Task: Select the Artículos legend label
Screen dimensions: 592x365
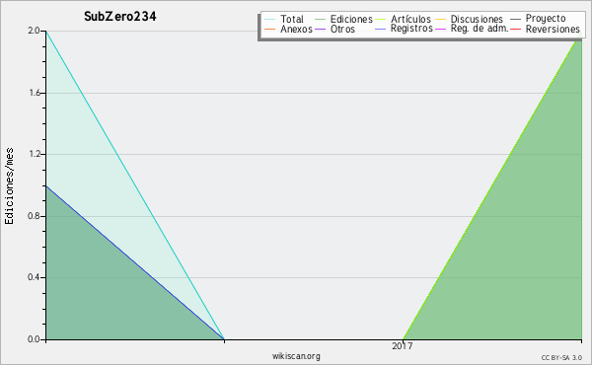Action: (410, 19)
